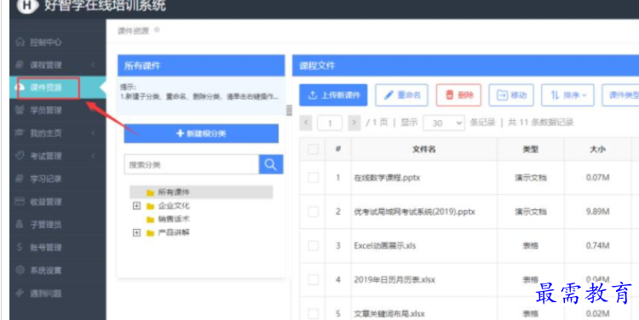Go to next page arrow
639x320 pixels.
[x=354, y=123]
